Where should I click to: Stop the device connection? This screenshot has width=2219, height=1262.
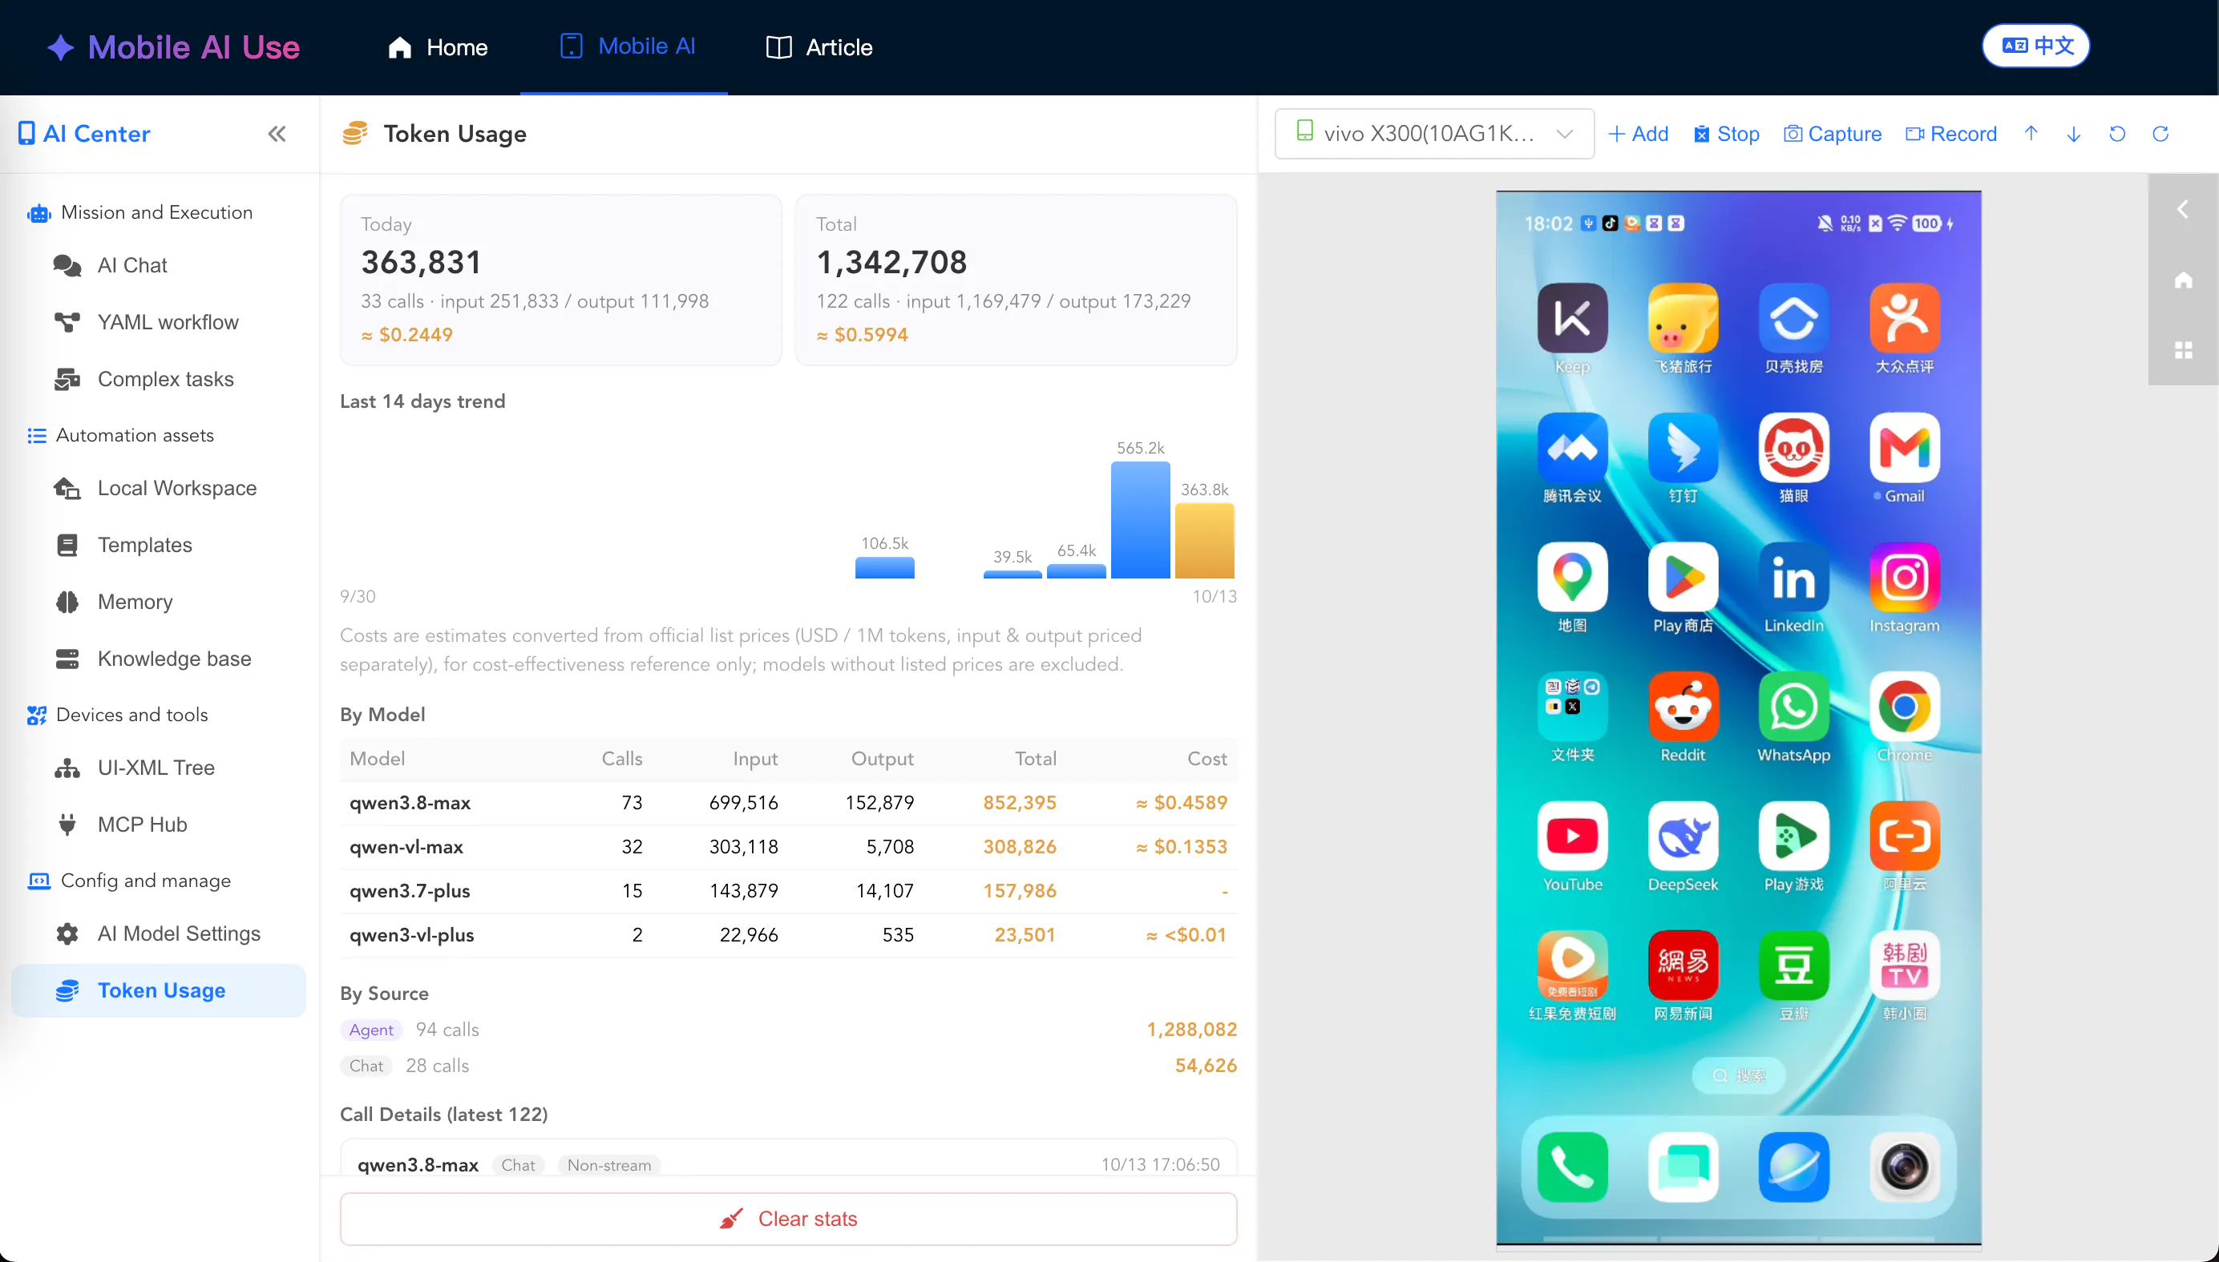pyautogui.click(x=1727, y=134)
